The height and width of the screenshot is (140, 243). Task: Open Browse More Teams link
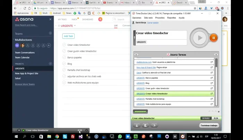point(25,84)
